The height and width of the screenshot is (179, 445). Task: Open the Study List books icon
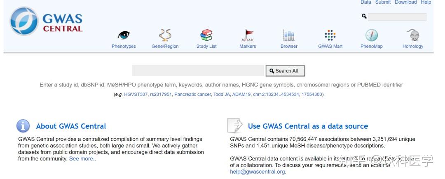(x=206, y=35)
